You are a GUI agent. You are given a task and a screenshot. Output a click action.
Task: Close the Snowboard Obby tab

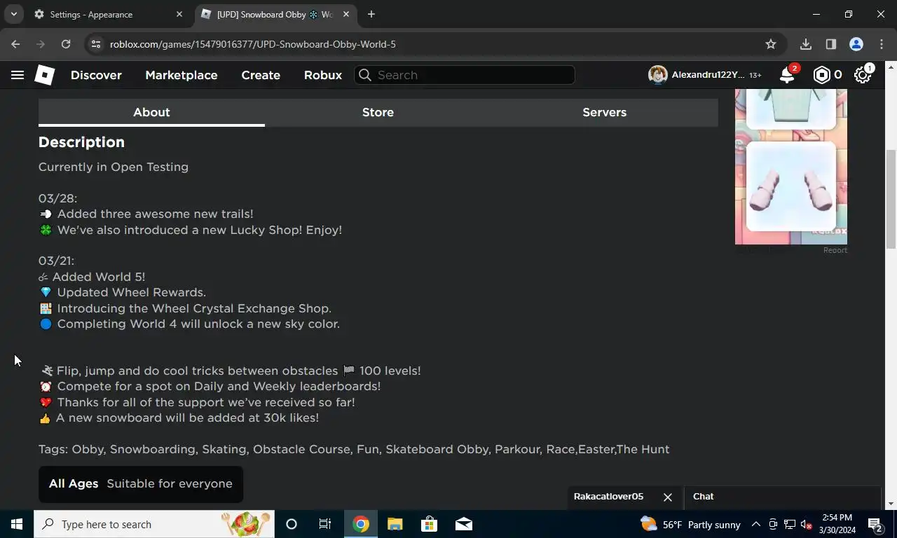(x=346, y=14)
